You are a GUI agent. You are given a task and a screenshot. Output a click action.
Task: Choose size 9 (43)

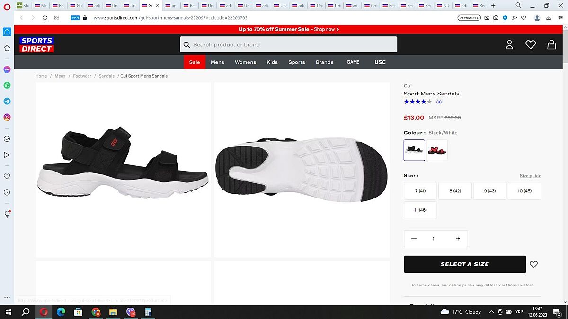(x=489, y=191)
